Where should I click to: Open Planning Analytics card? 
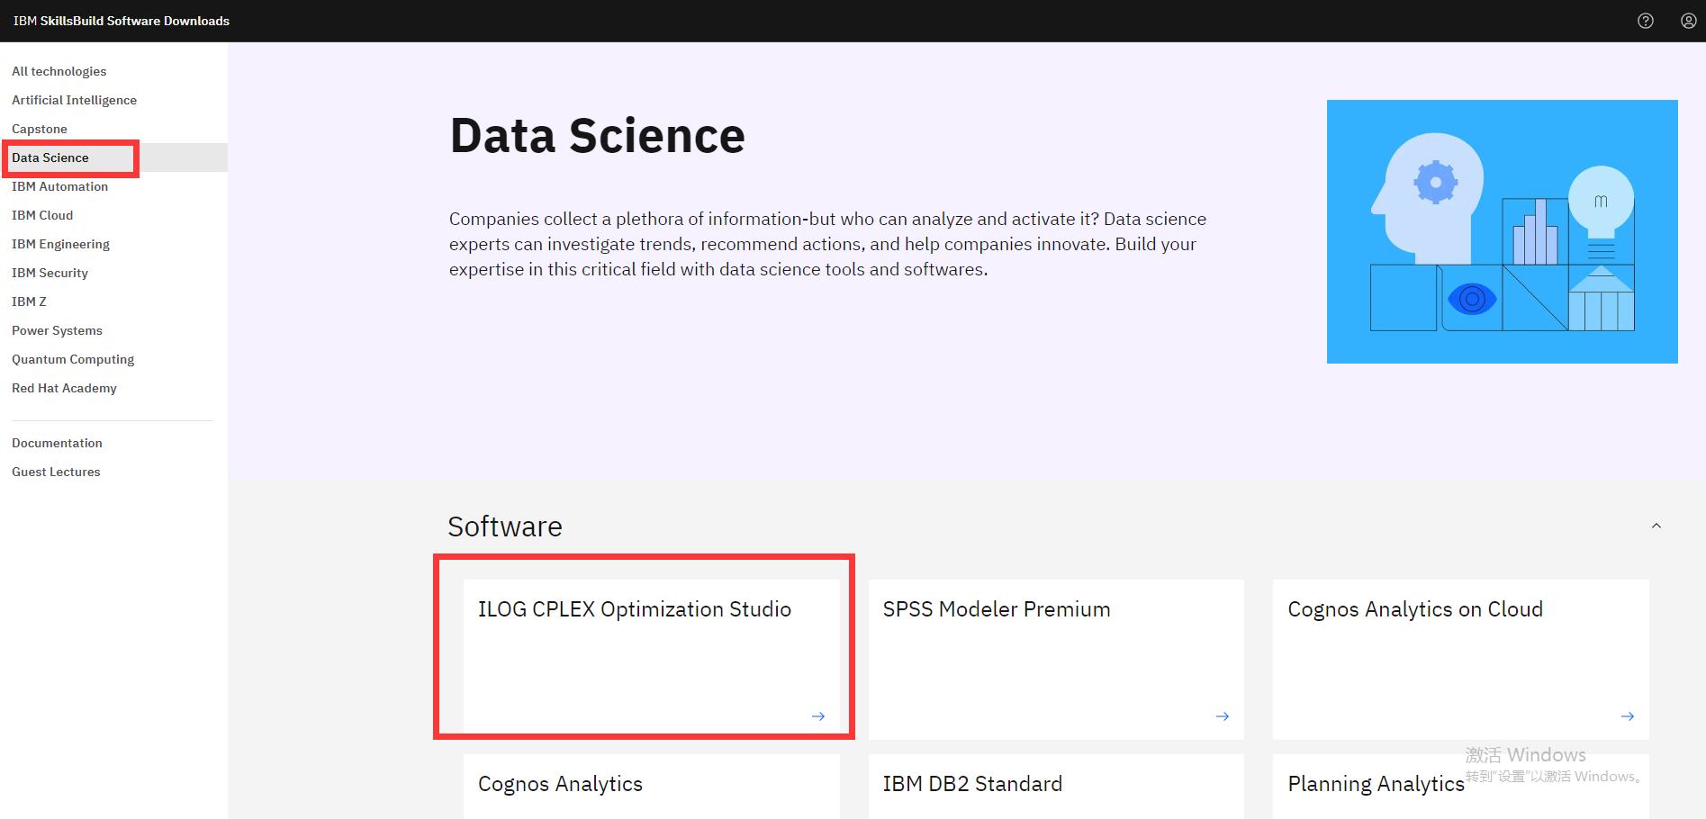tap(1461, 787)
